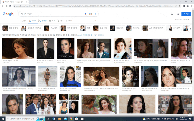Switch to 전체 results tab

coord(24,21)
